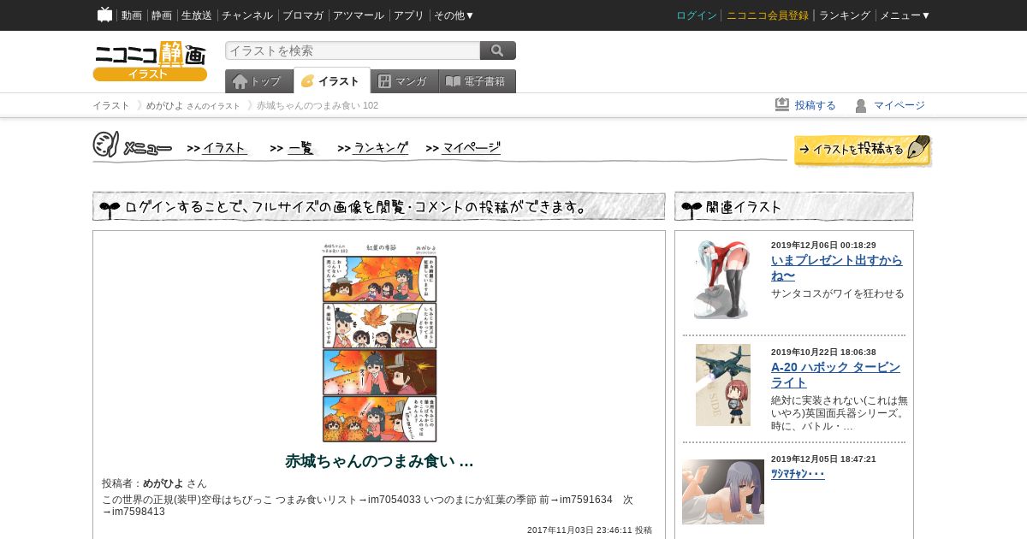The width and height of the screenshot is (1027, 539).
Task: Open マイページ link in breadcrumb bar
Action: tap(899, 105)
